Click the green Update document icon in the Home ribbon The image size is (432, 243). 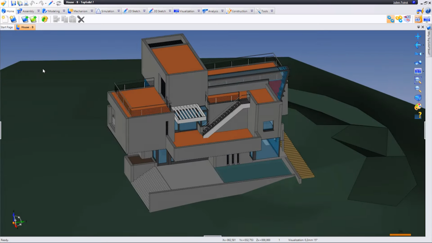(x=45, y=19)
